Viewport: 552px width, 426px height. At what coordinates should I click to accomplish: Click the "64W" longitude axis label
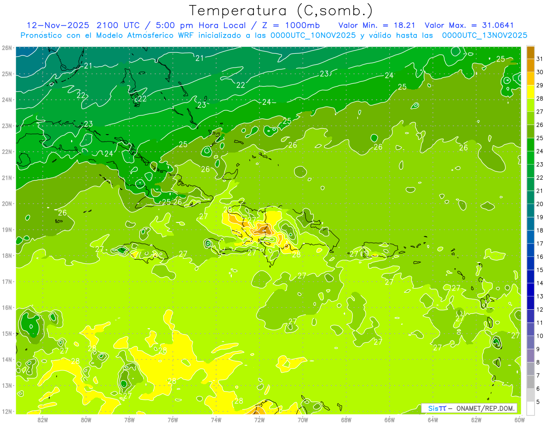(433, 420)
